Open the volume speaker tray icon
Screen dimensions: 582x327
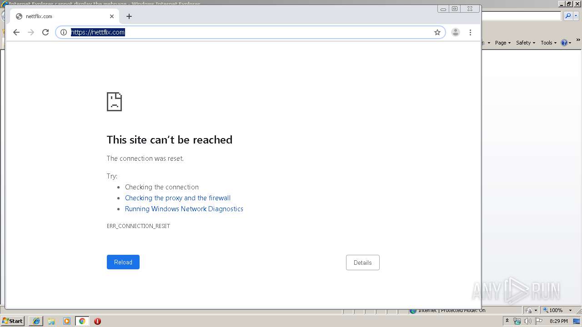[527, 321]
